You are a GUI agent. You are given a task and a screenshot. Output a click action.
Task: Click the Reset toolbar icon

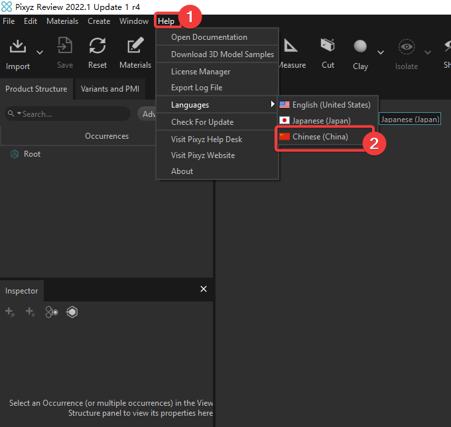point(97,46)
